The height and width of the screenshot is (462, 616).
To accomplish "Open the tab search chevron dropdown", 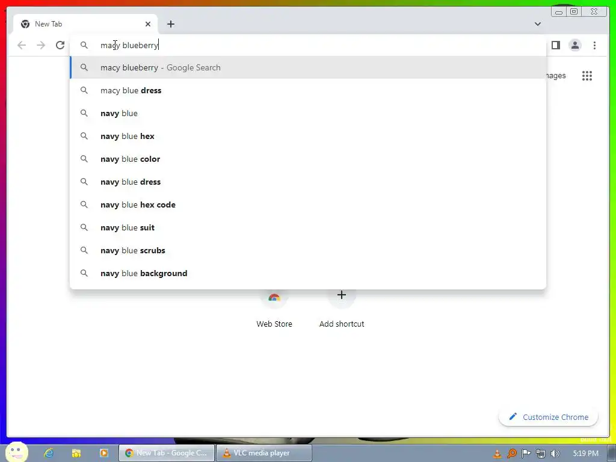I will (x=537, y=24).
